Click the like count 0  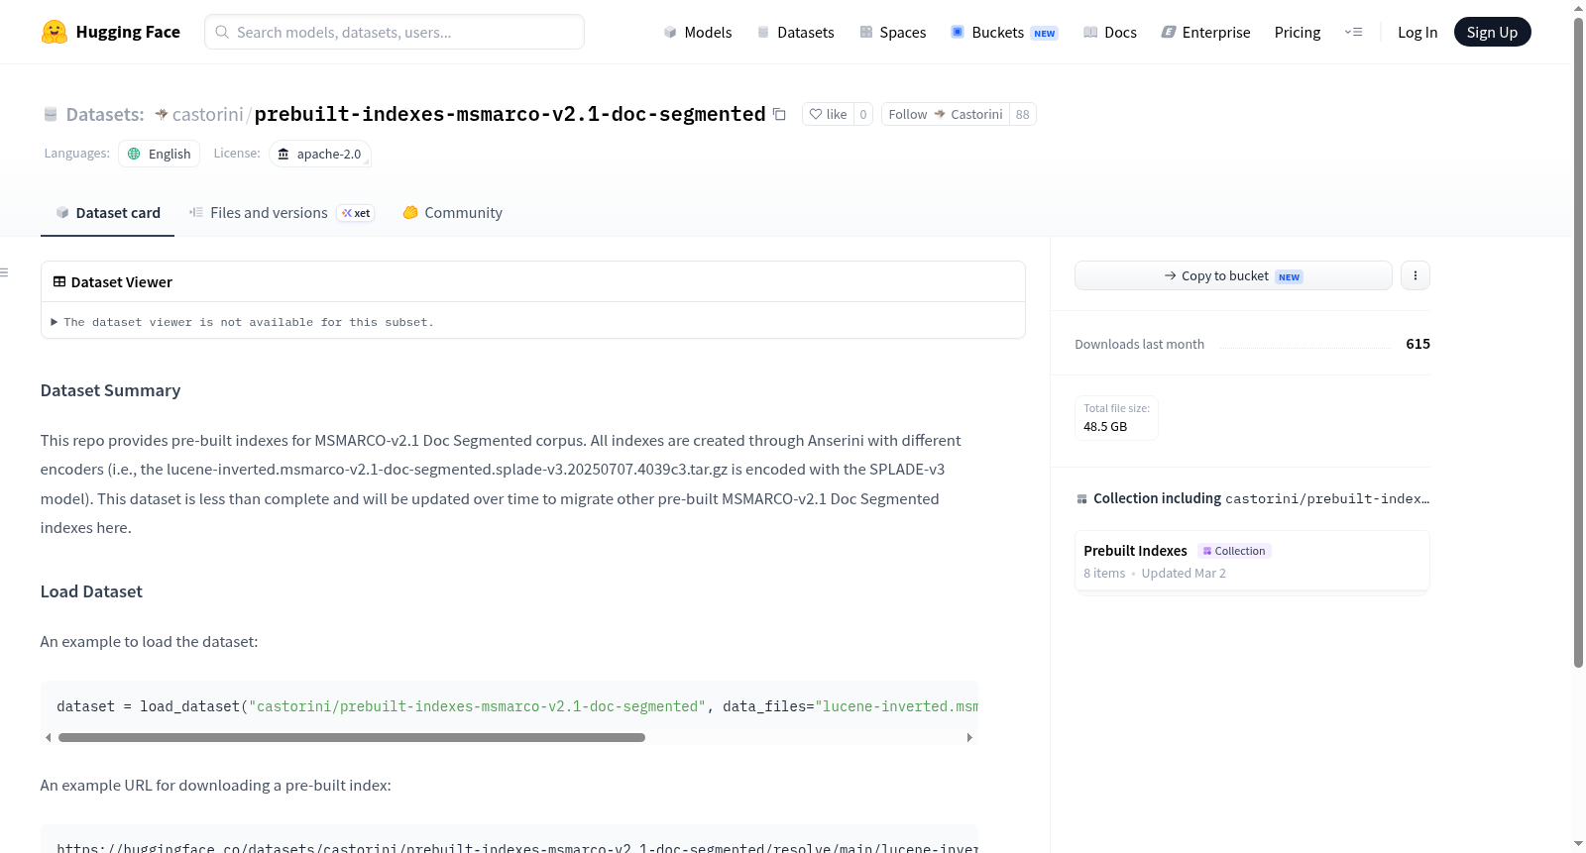pos(863,114)
